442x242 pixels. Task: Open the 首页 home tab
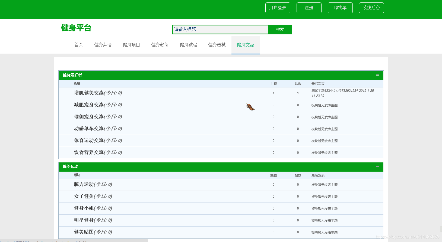pos(79,45)
